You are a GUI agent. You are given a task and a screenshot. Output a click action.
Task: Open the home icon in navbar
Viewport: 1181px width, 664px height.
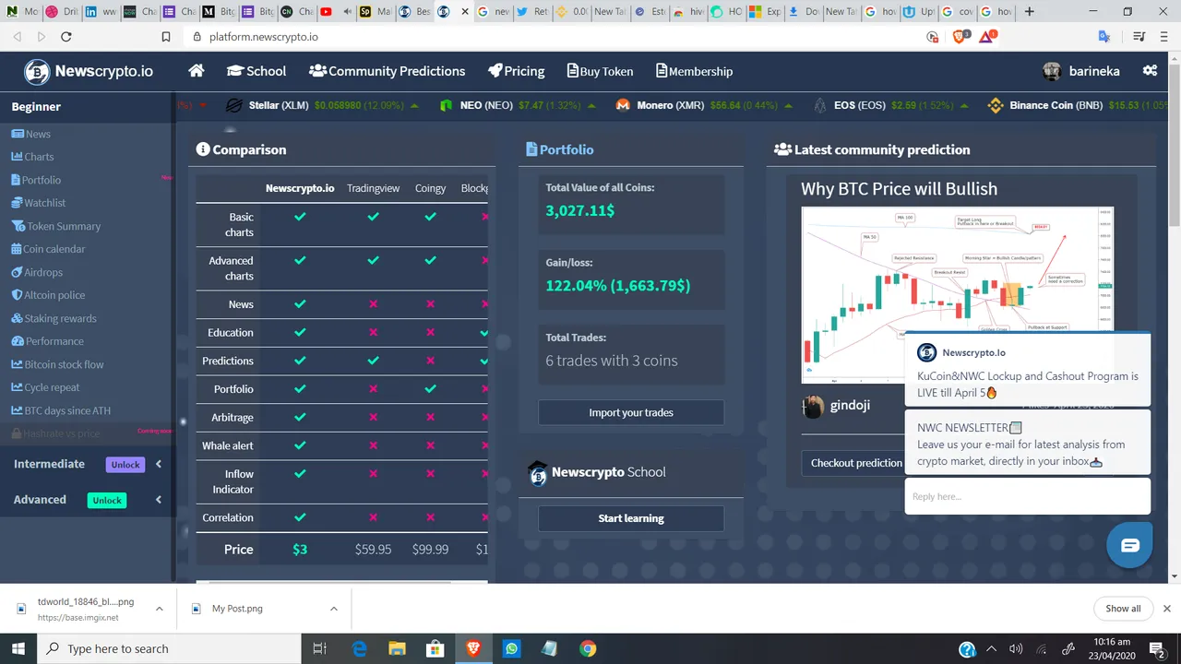click(x=196, y=71)
